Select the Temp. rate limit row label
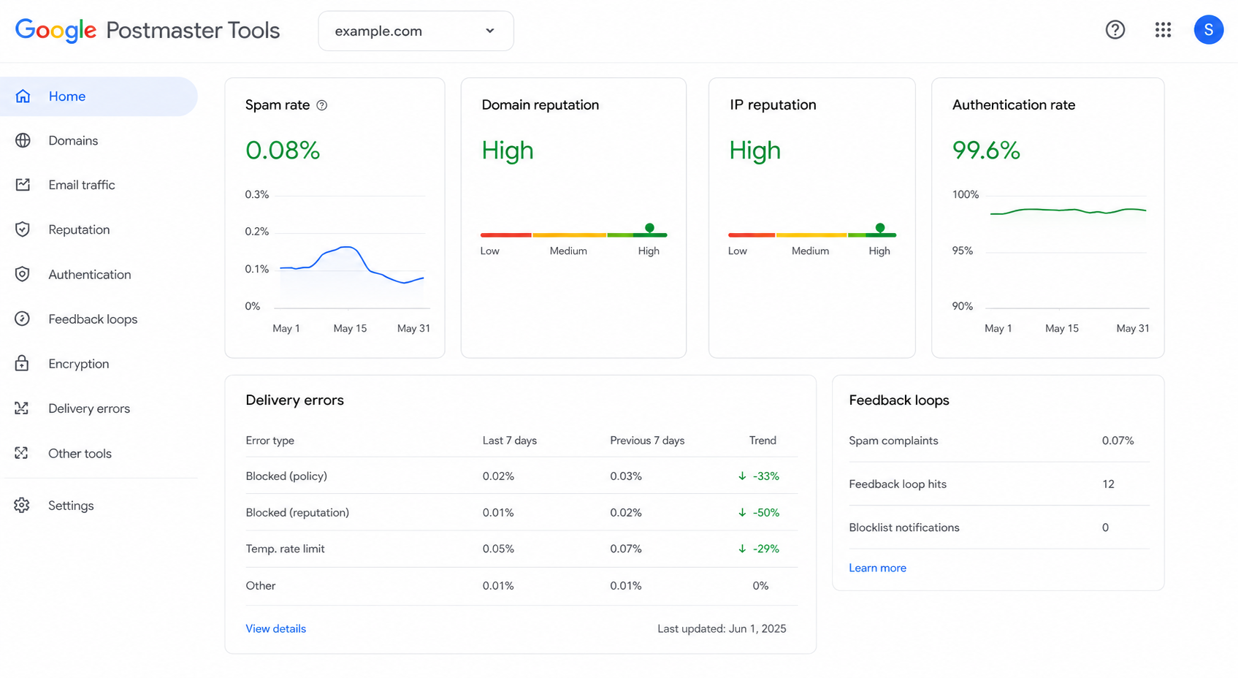The image size is (1238, 678). pos(285,549)
